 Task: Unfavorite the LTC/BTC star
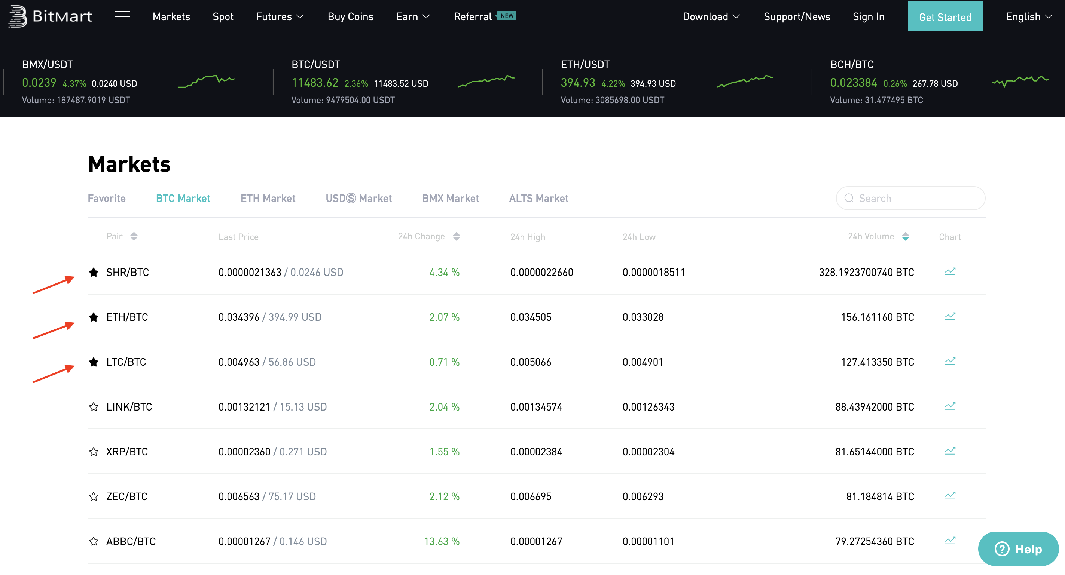(x=94, y=362)
